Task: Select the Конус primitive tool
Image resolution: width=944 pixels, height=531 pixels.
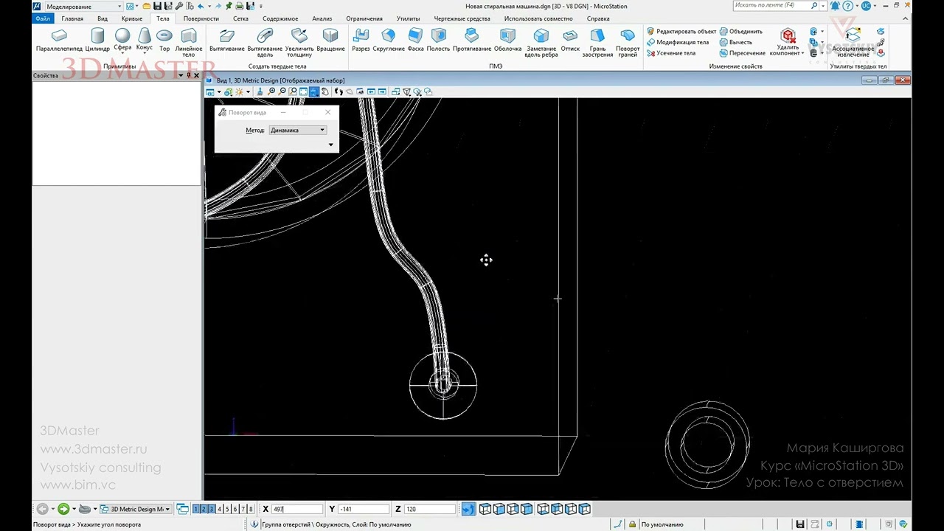Action: coord(144,40)
